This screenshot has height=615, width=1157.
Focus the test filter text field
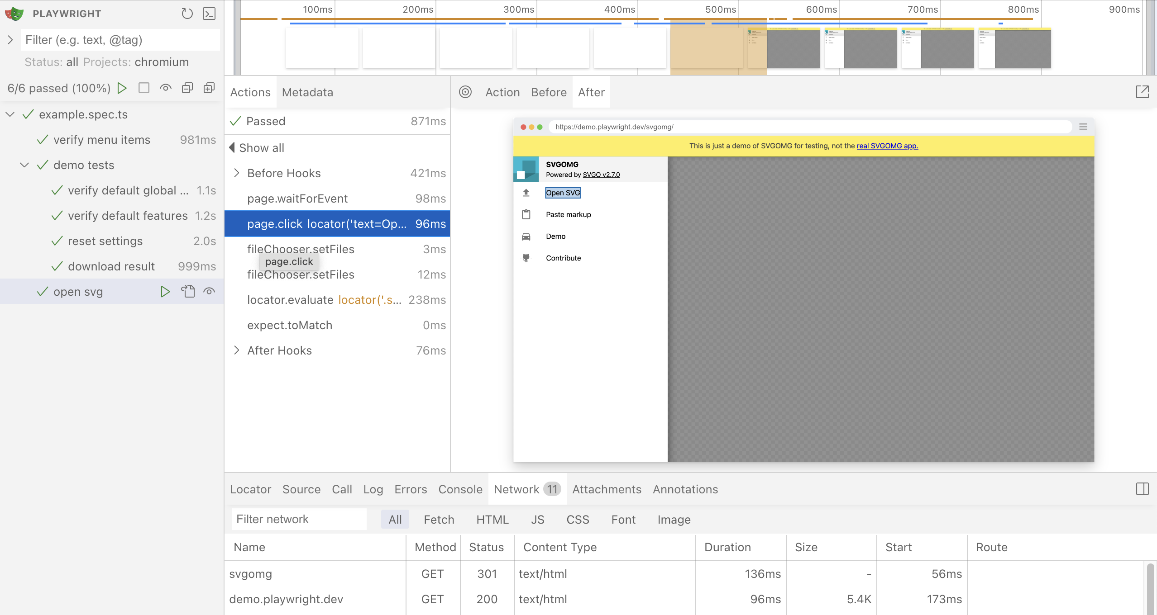click(x=120, y=40)
